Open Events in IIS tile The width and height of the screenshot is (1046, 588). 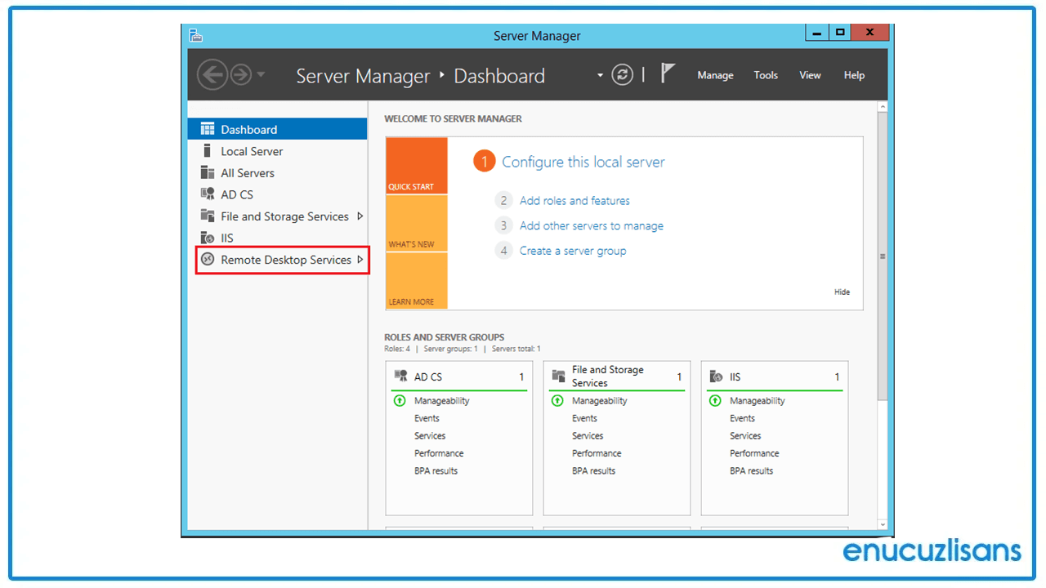click(742, 418)
